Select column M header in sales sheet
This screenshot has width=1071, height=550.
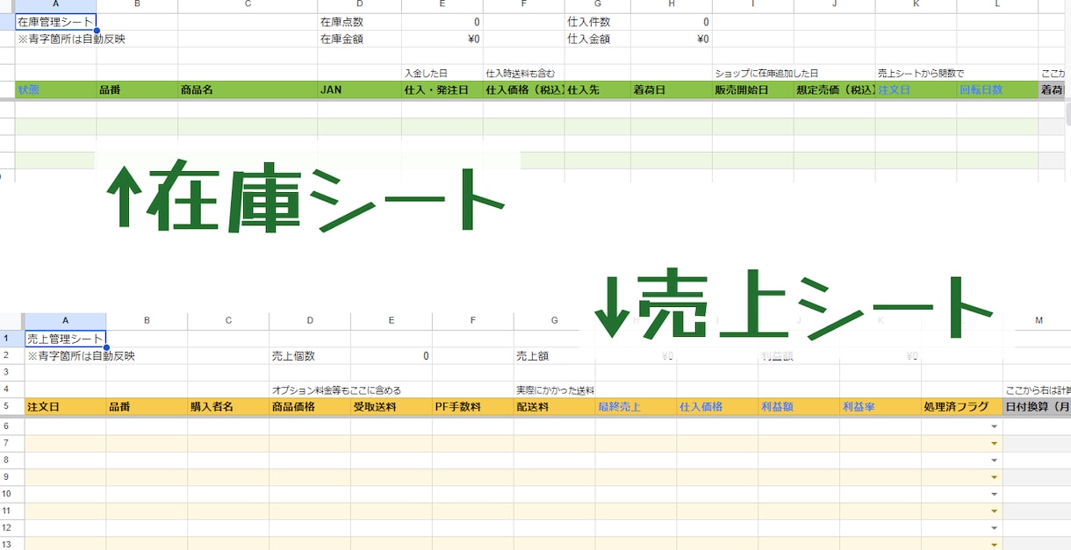1039,321
